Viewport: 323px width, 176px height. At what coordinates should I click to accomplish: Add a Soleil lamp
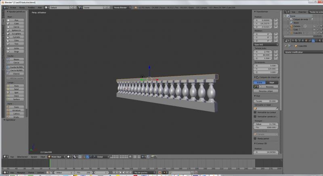[16, 89]
